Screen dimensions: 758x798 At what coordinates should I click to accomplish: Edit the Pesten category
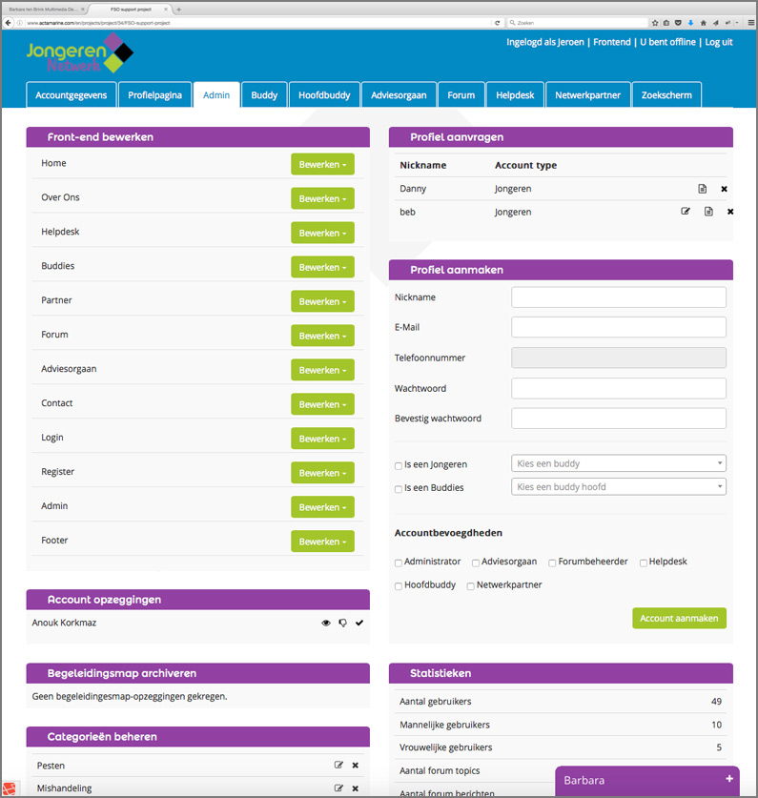pos(338,765)
